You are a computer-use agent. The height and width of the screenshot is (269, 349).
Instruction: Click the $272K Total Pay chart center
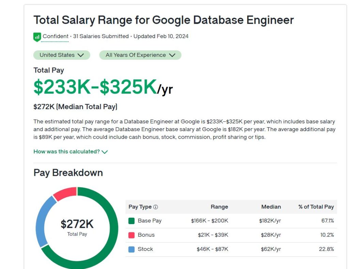click(77, 227)
